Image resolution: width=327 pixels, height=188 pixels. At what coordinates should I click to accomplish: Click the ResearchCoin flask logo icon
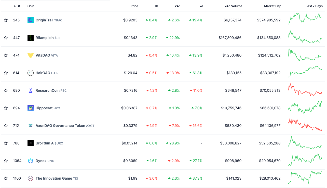click(31, 90)
